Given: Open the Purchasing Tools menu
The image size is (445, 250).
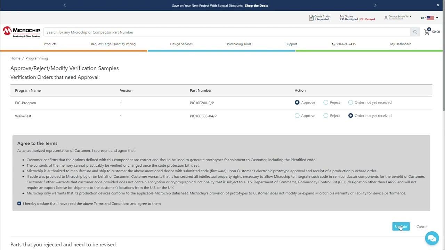Looking at the screenshot, I should click(239, 44).
